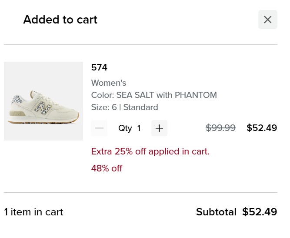Click the Added to cart heading
290x238 pixels.
click(60, 20)
